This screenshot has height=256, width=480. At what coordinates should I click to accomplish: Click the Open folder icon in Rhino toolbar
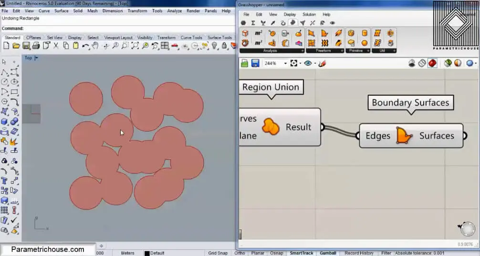(16, 46)
